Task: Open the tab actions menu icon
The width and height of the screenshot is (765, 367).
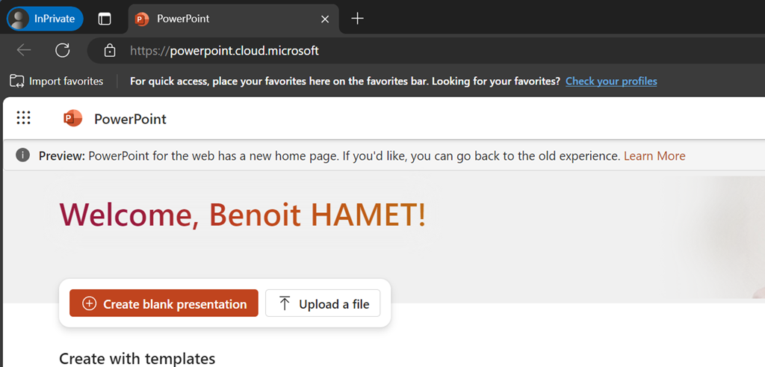Action: tap(105, 19)
